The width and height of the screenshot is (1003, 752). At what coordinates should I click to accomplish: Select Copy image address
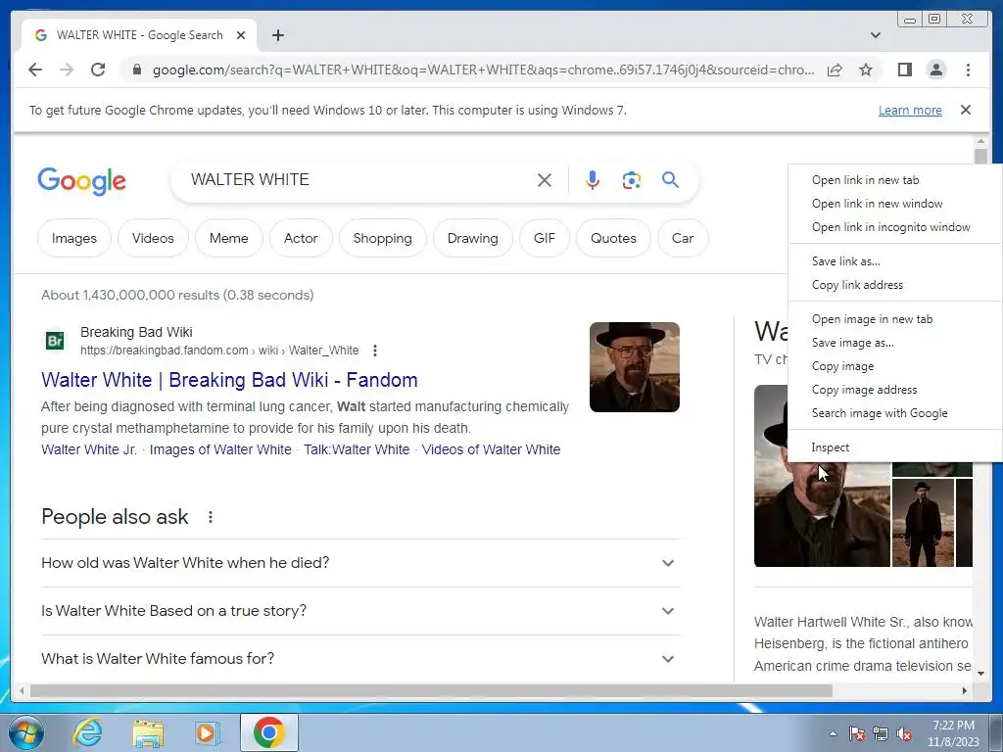click(x=895, y=390)
